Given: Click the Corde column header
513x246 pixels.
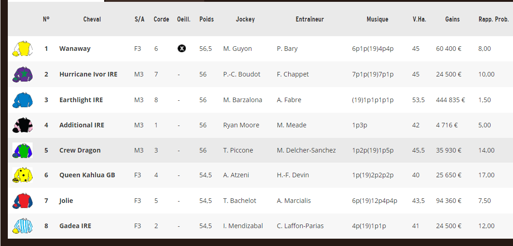Looking at the screenshot, I should 162,19.
